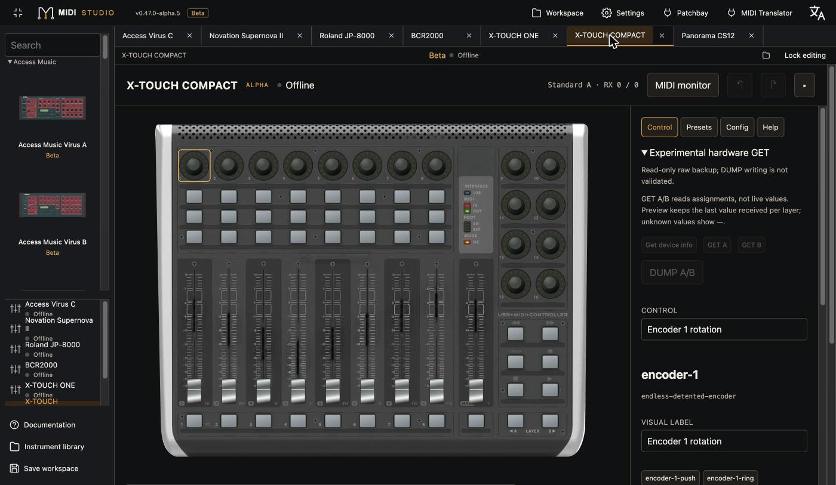
Task: Click the Search input field
Action: [53, 45]
